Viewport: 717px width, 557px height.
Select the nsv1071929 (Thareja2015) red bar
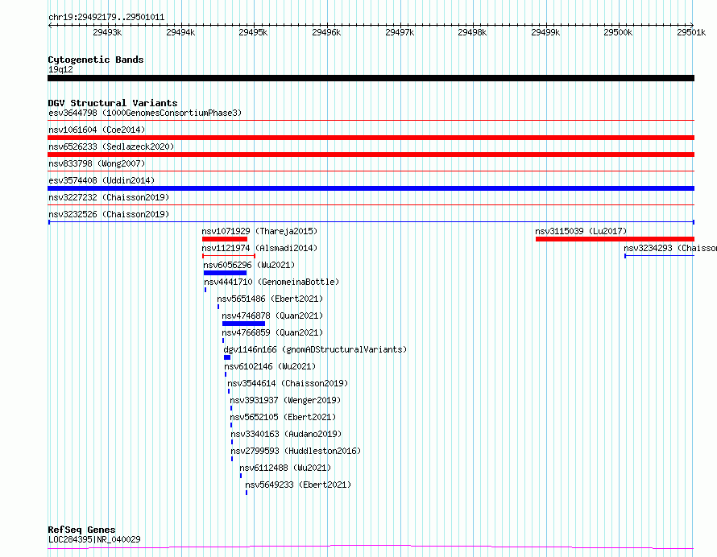click(x=225, y=239)
